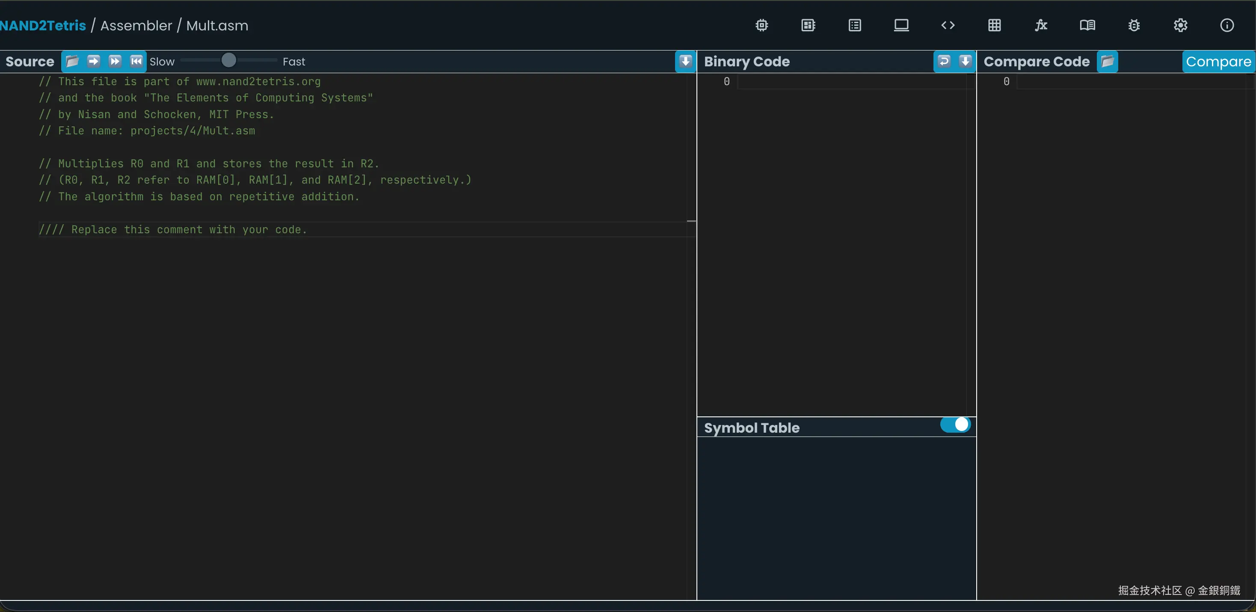1256x612 pixels.
Task: Toggle the Symbol Table switch
Action: [x=955, y=425]
